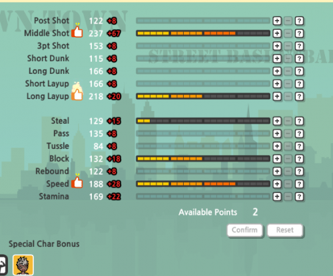
Task: Click the thumbs-up icon beside Middle Shot
Action: [77, 31]
